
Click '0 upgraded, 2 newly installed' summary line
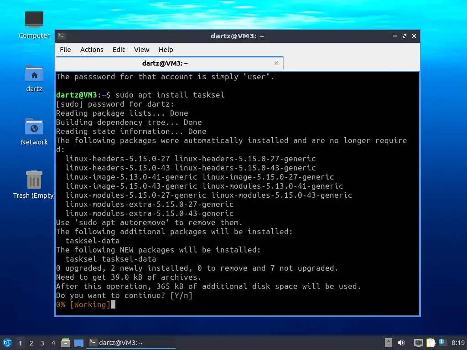(x=197, y=268)
